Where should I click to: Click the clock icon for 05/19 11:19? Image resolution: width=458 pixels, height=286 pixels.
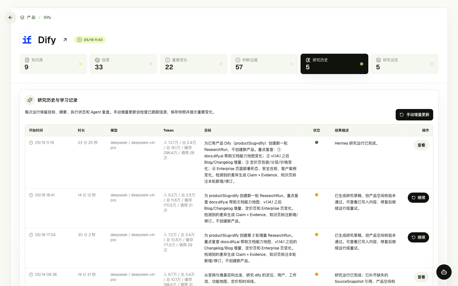pos(31,143)
